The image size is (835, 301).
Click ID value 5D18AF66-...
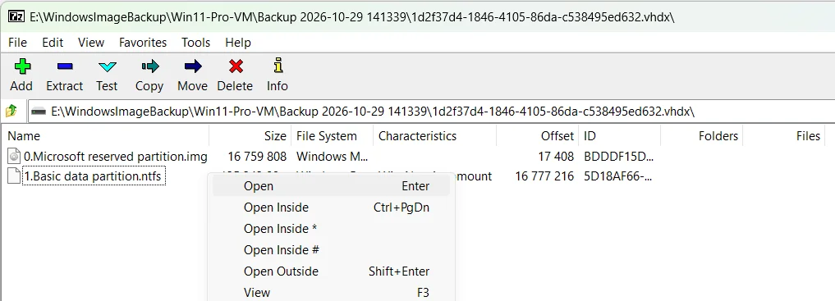tap(617, 176)
